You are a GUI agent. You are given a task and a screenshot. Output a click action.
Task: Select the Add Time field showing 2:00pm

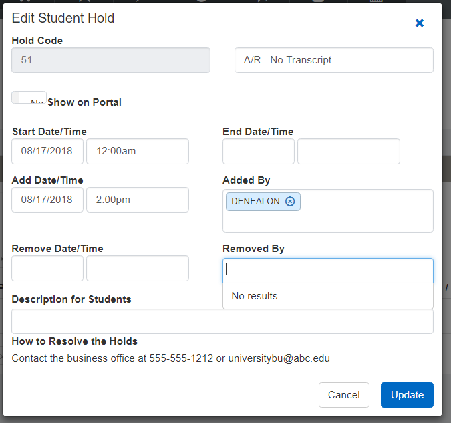[138, 200]
